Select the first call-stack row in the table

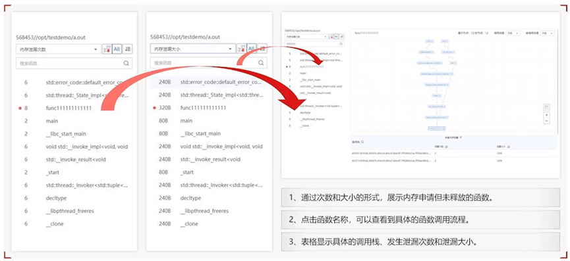[453, 153]
